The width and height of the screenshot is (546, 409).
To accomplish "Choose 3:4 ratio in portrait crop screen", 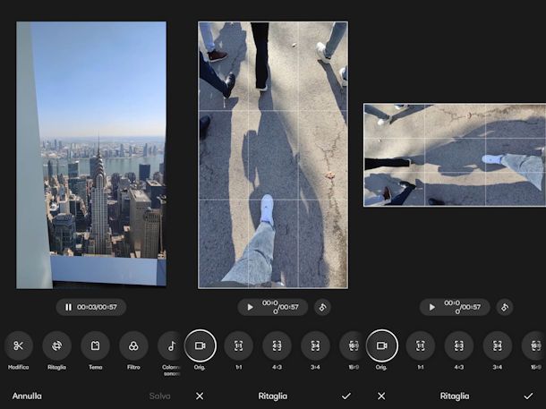I will pyautogui.click(x=315, y=345).
